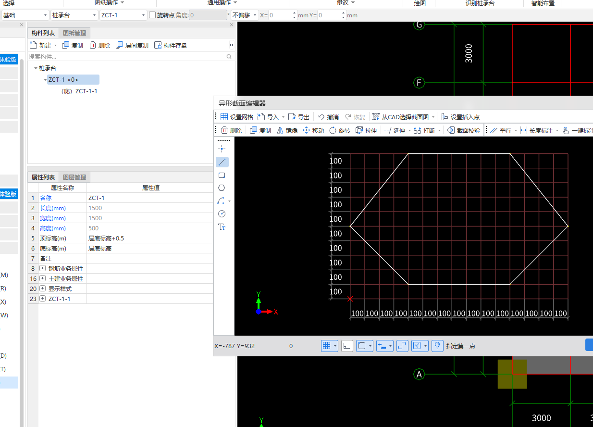
Task: Click 导出 export in the section editor
Action: point(299,117)
